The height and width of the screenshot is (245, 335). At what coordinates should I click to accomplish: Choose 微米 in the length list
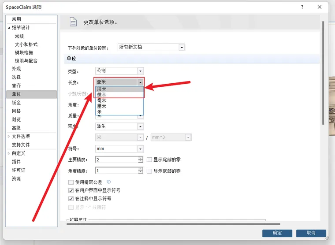pos(119,95)
